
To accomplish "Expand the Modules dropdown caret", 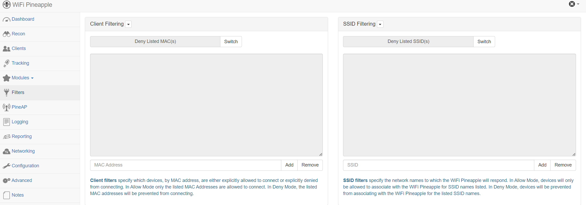I will pyautogui.click(x=32, y=78).
